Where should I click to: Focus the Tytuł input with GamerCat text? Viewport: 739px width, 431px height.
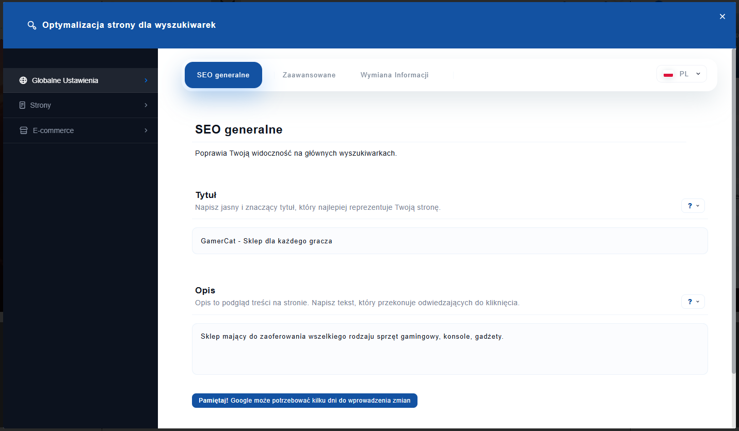(x=449, y=241)
